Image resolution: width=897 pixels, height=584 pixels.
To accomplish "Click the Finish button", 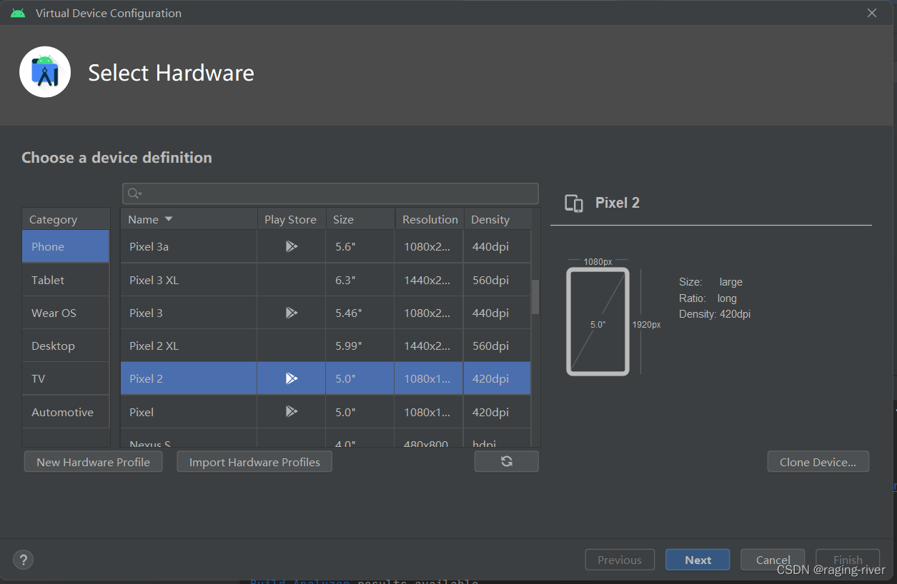I will [847, 560].
